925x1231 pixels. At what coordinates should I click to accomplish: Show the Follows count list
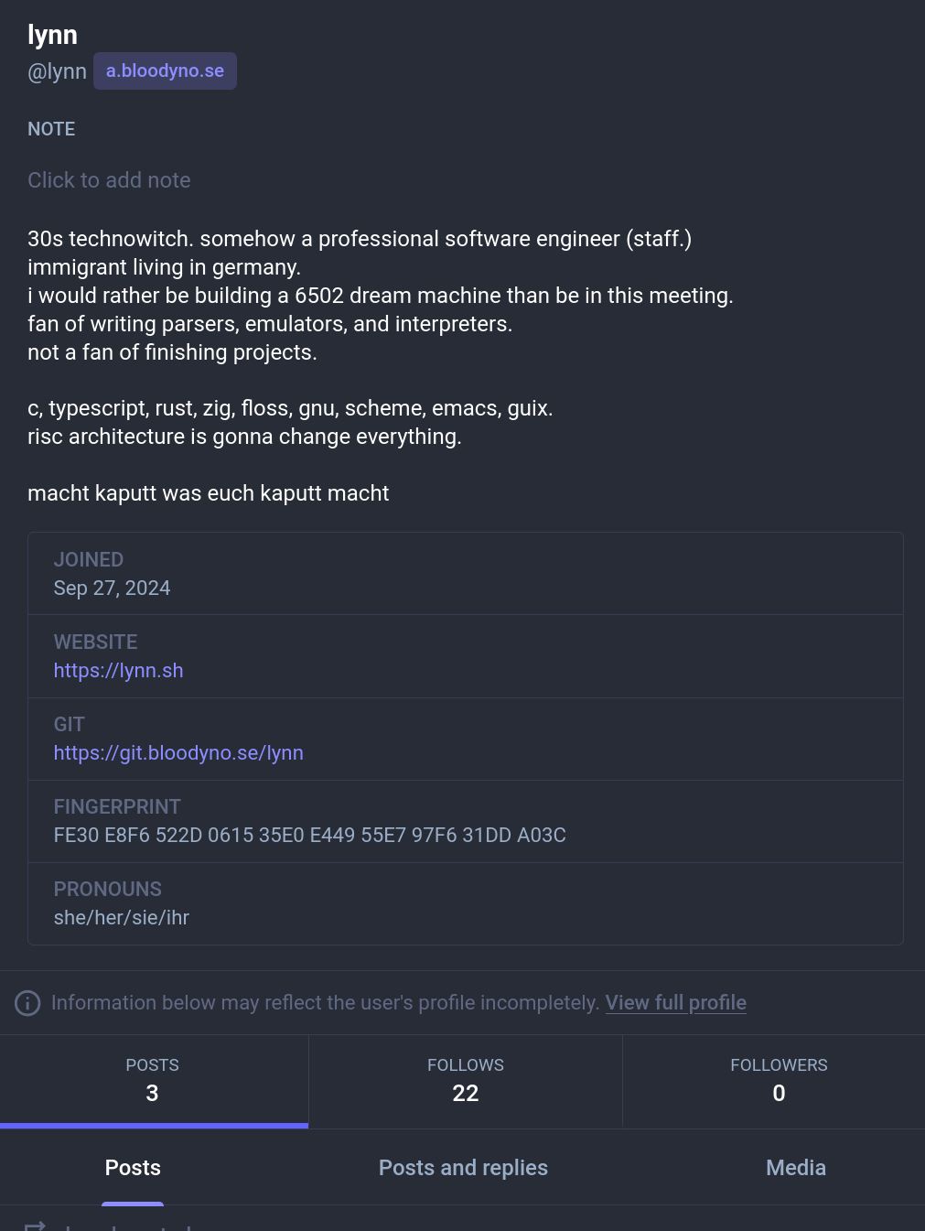coord(465,1080)
